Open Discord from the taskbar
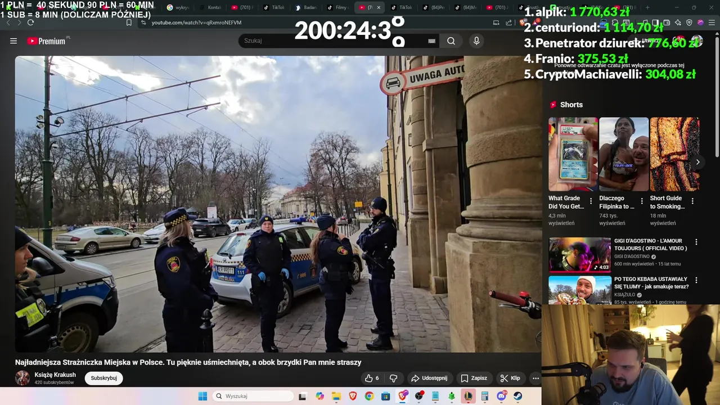The height and width of the screenshot is (405, 720). tap(502, 396)
